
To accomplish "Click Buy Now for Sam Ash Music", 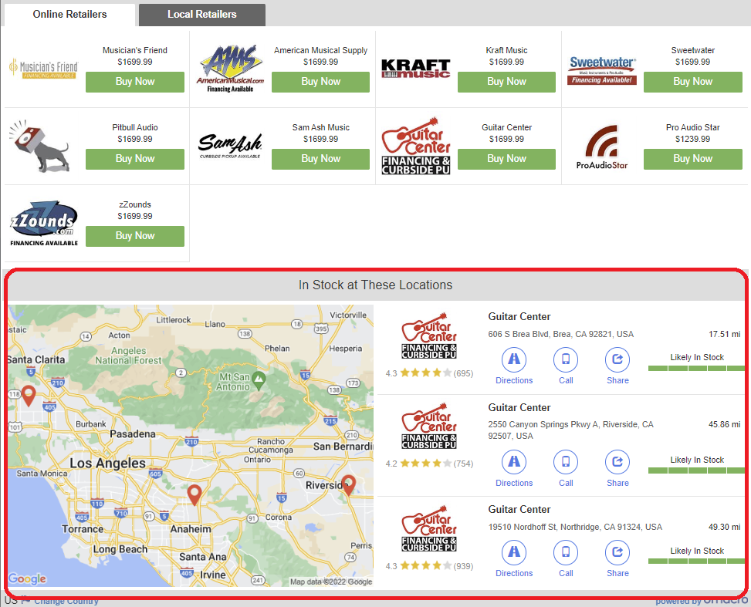I will tap(320, 159).
